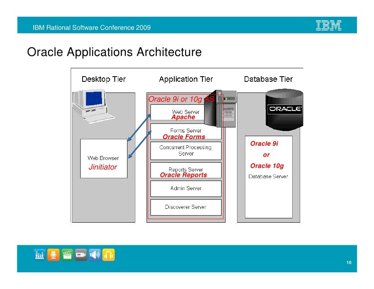Screen dimensions: 374x289
Task: Click the blue speaker icon
Action: click(95, 255)
